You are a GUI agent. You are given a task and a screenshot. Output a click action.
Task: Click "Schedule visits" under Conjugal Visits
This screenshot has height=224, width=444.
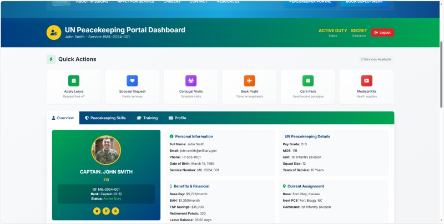coord(191,96)
